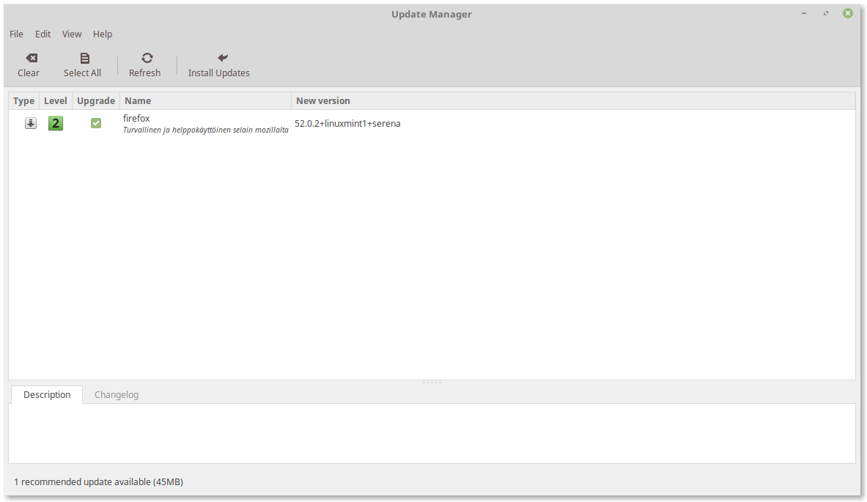This screenshot has height=502, width=867.
Task: Click the Upgrade column header
Action: pos(96,100)
